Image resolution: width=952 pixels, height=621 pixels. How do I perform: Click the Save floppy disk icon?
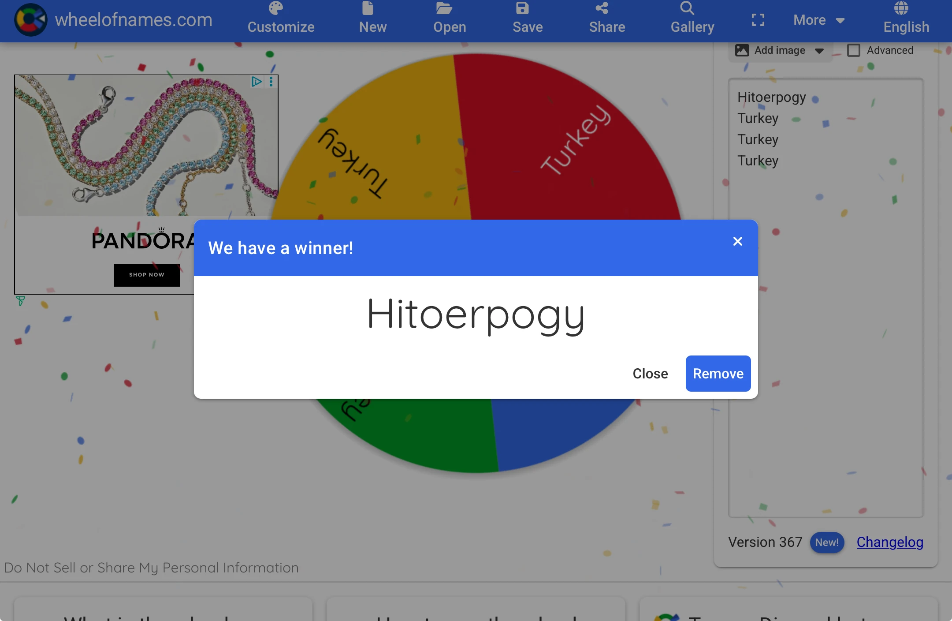pyautogui.click(x=522, y=8)
